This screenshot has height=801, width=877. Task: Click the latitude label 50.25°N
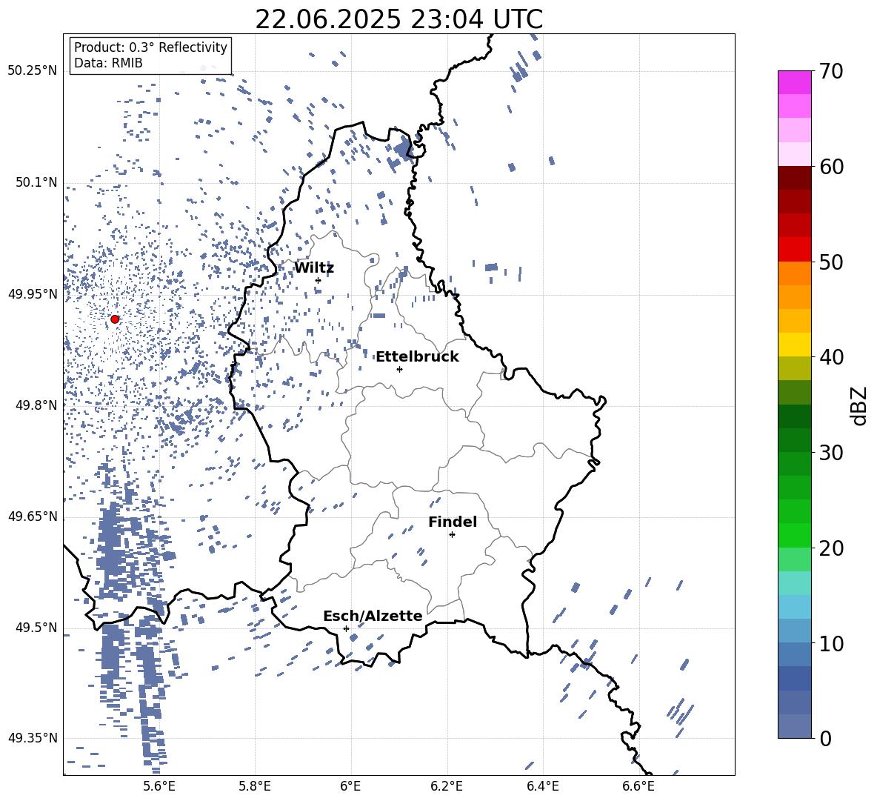[33, 71]
